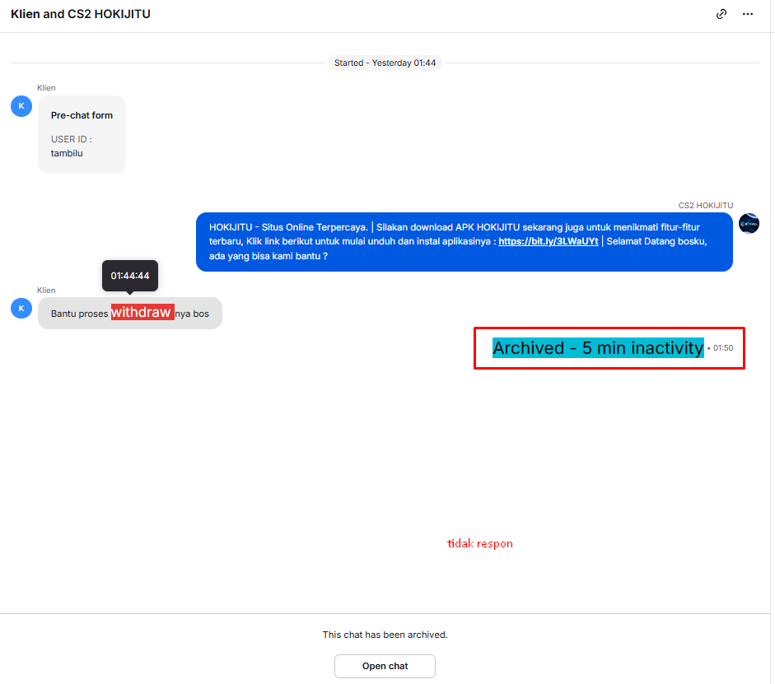
Task: Click the 01:44:44 timestamp tooltip
Action: pyautogui.click(x=130, y=276)
